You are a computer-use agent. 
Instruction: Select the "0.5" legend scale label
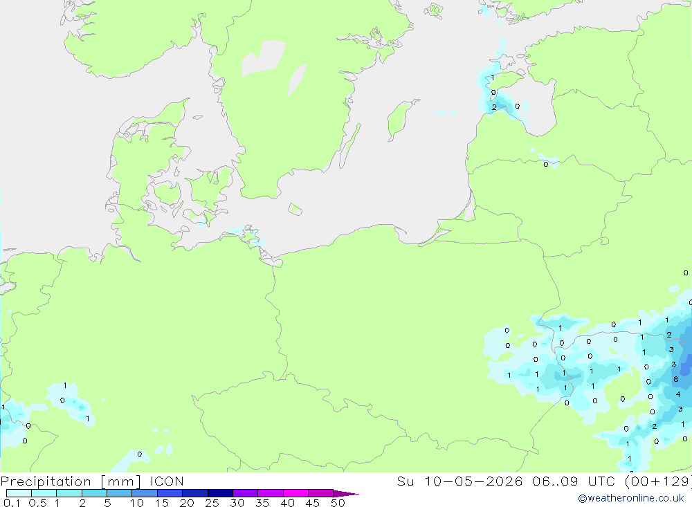click(x=37, y=503)
